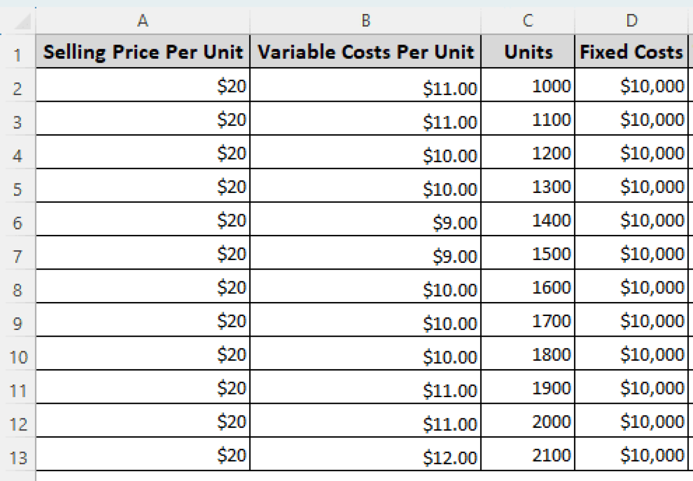The height and width of the screenshot is (481, 693).
Task: Select column B header
Action: click(x=365, y=21)
